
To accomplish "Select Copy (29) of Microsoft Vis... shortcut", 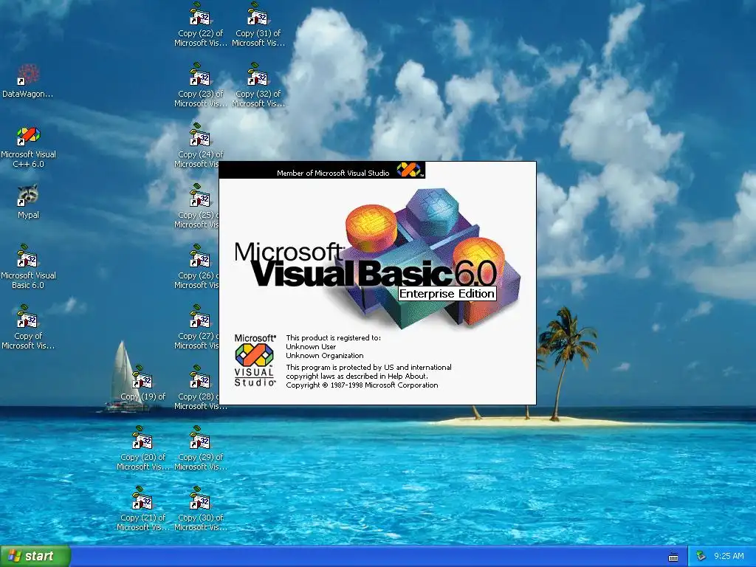I will tap(201, 448).
